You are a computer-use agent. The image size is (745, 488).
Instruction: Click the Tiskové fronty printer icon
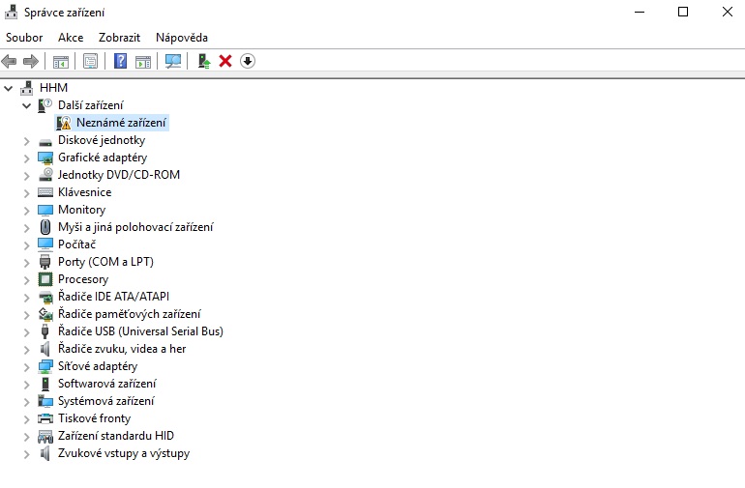(45, 418)
